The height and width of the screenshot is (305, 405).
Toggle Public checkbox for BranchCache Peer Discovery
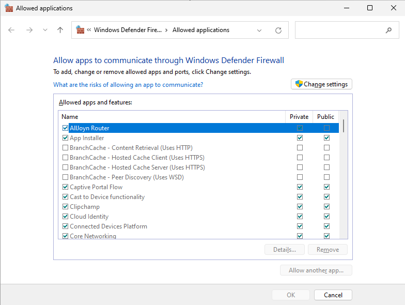[326, 177]
